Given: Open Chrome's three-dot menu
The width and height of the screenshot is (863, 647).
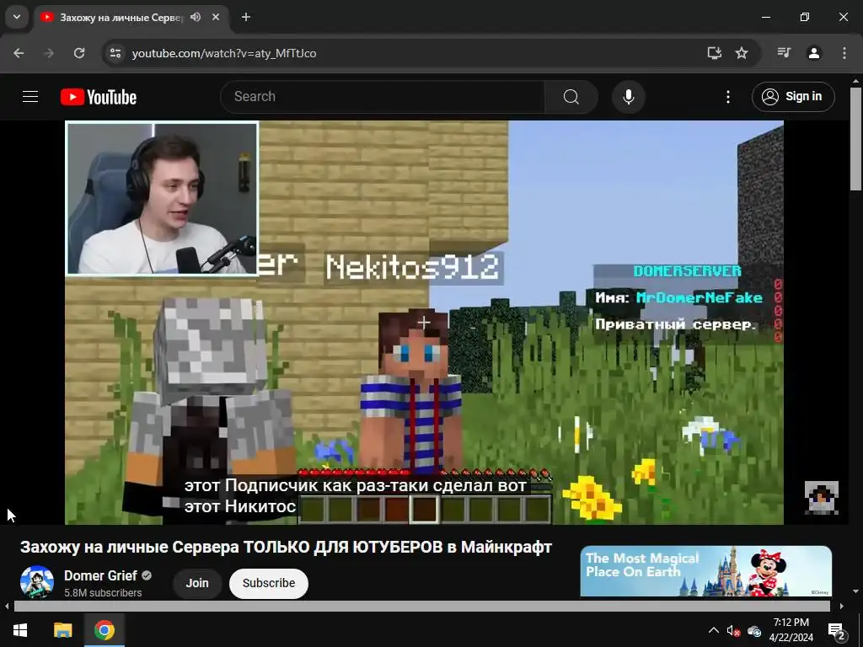Looking at the screenshot, I should click(x=844, y=53).
